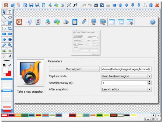This screenshot has height=123, width=163.
Task: Select the plain yellow swatch at the palette's end
Action: point(134,115)
